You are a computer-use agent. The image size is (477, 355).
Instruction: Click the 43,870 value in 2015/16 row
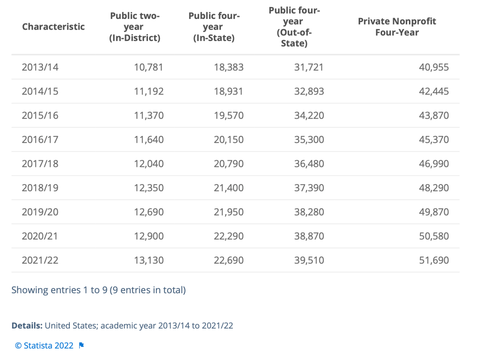(434, 116)
